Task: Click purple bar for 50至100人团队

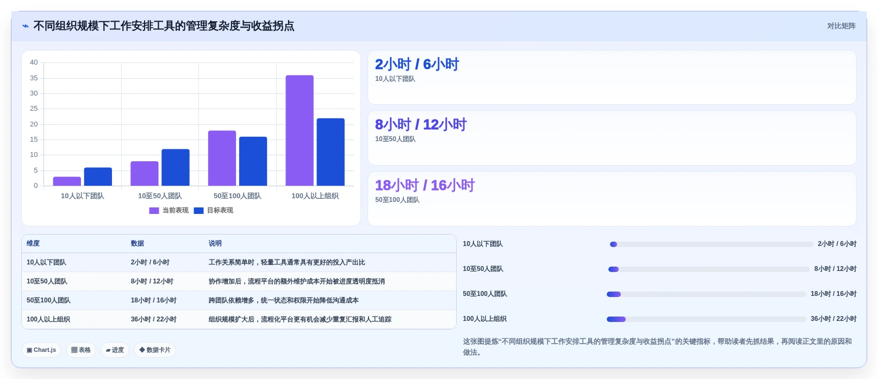Action: pos(222,158)
